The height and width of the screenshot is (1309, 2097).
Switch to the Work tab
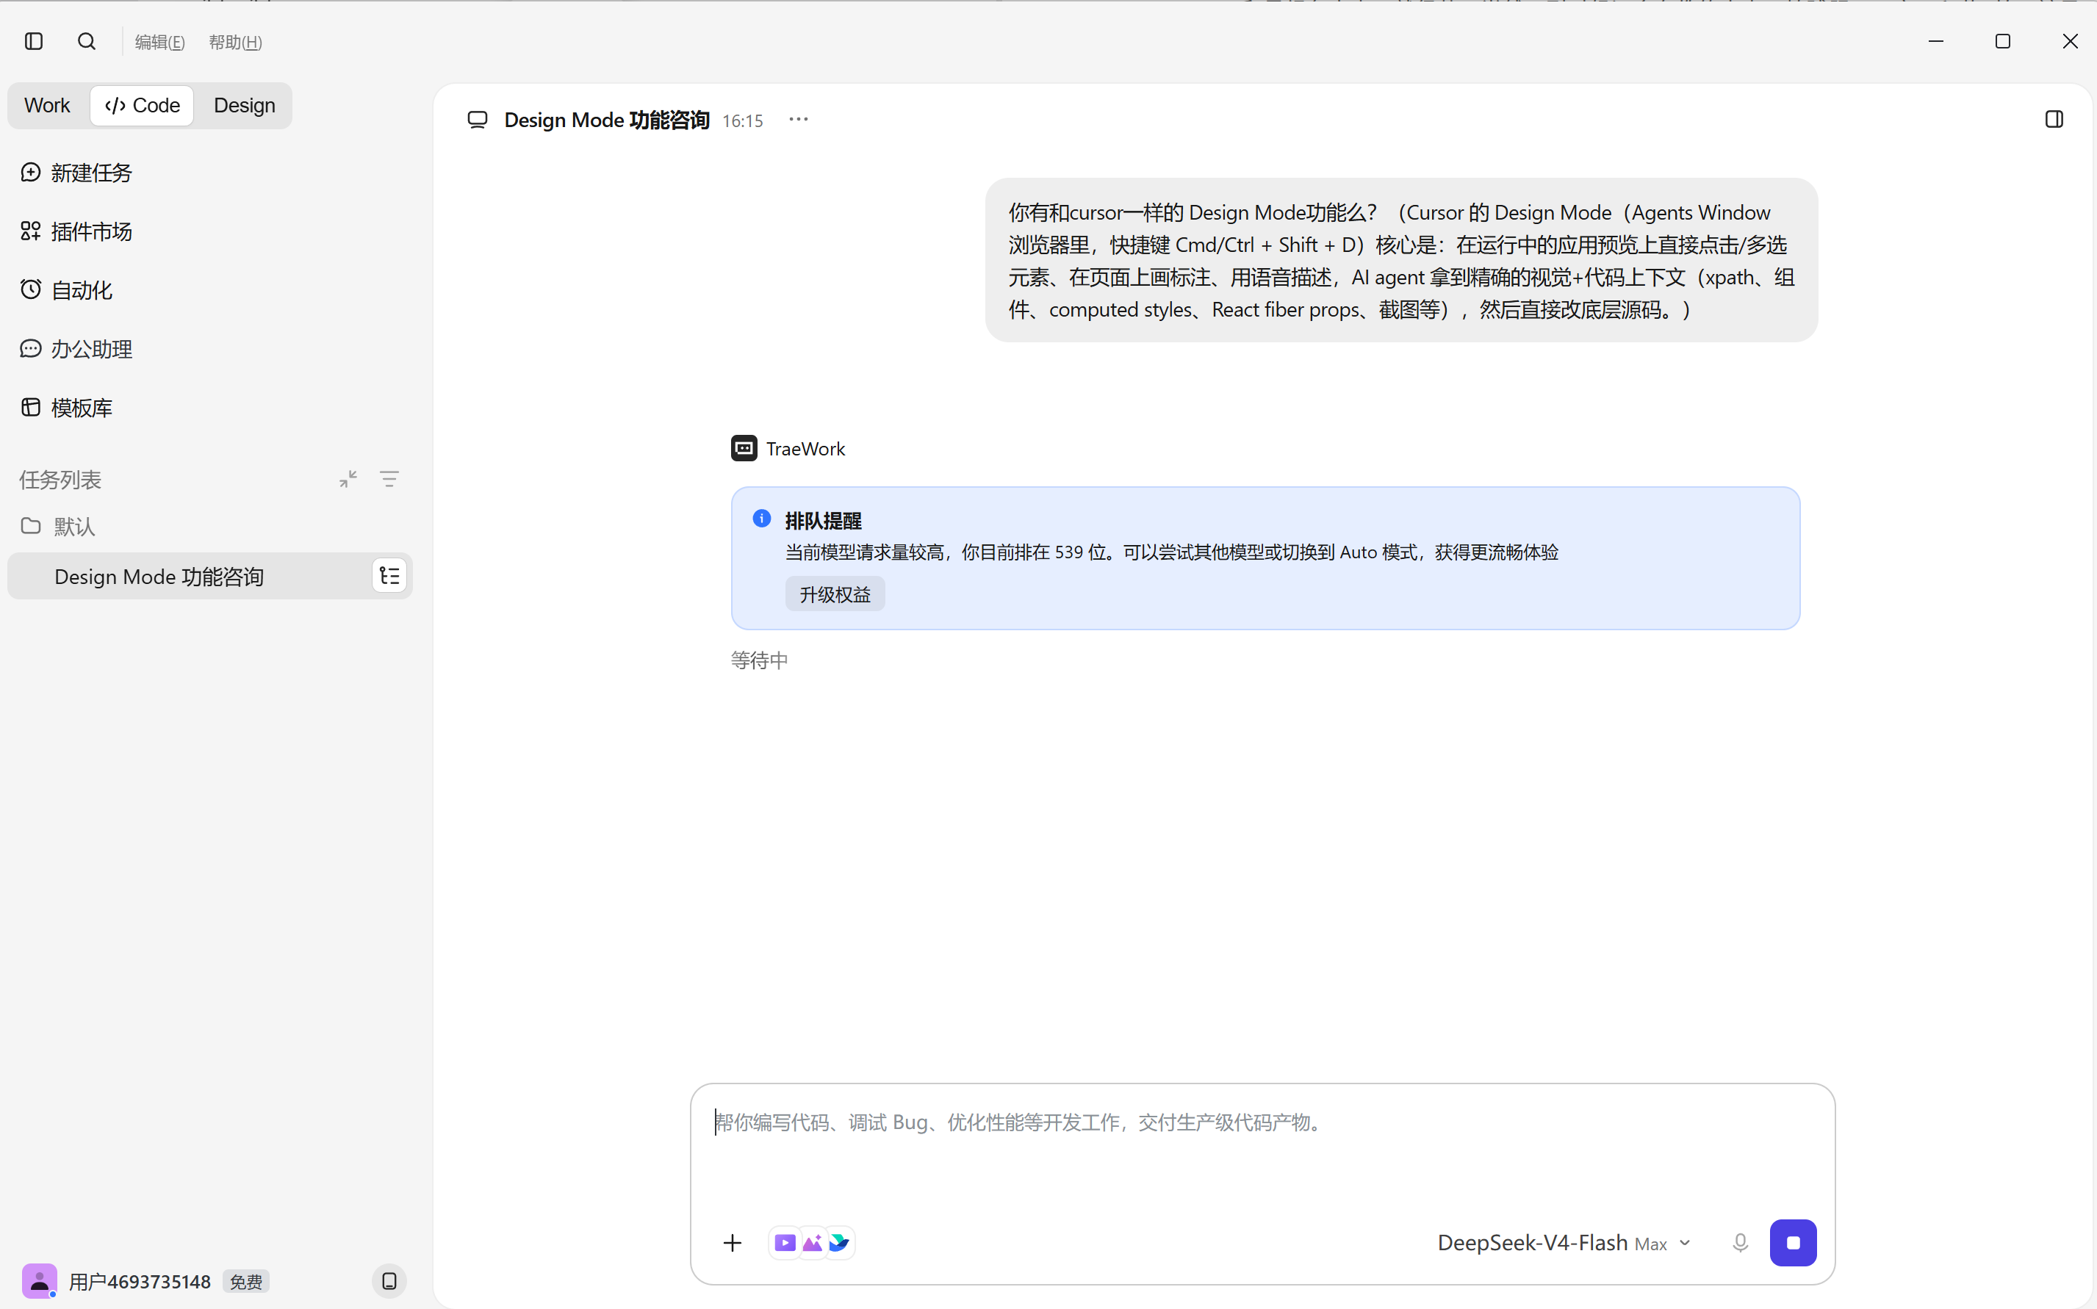[47, 106]
